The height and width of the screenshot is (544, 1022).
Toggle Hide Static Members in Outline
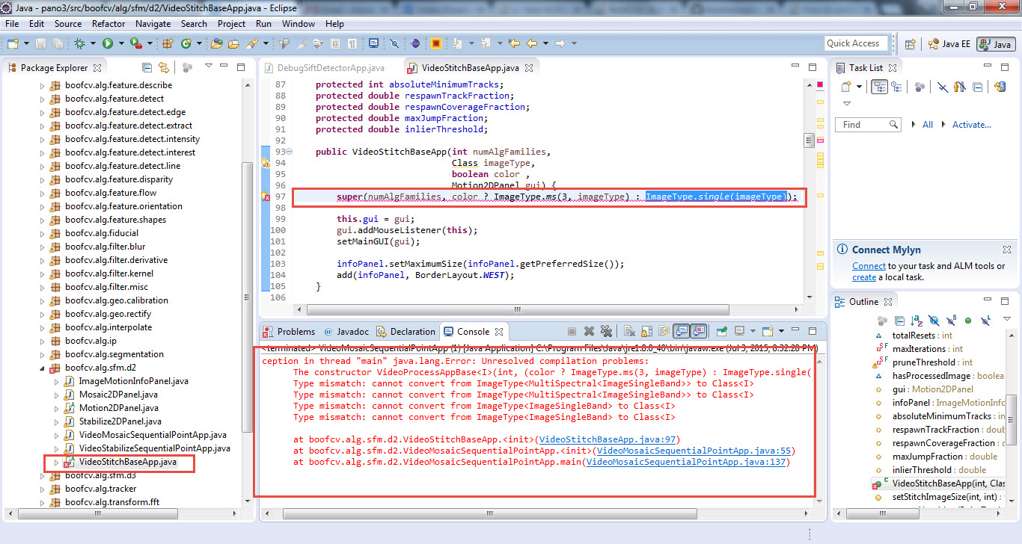(952, 321)
